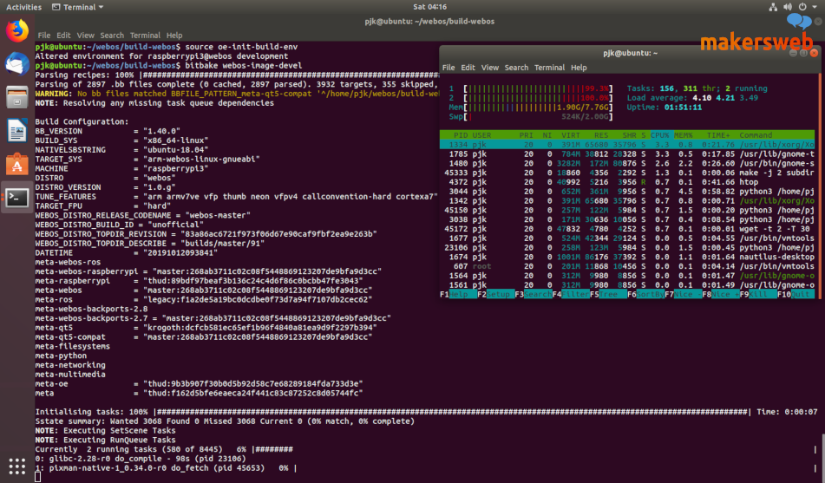Viewport: 825px width, 483px height.
Task: Select htop row PID 1334 xorg
Action: point(627,145)
